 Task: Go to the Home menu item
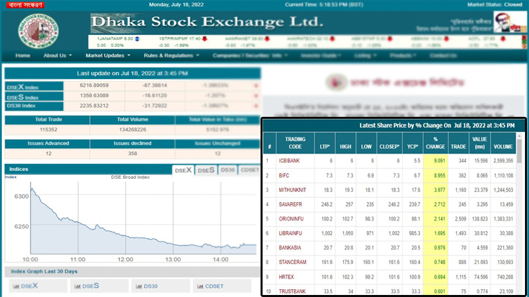click(22, 55)
